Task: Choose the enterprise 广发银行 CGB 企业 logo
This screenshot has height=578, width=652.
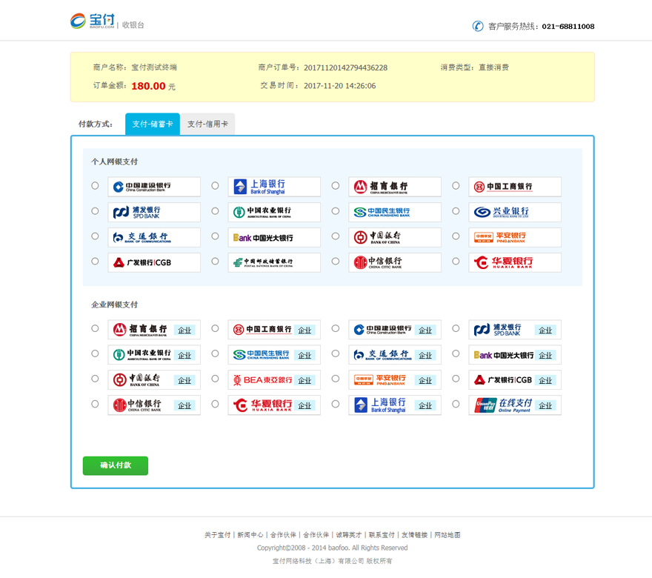Action: pyautogui.click(x=515, y=379)
